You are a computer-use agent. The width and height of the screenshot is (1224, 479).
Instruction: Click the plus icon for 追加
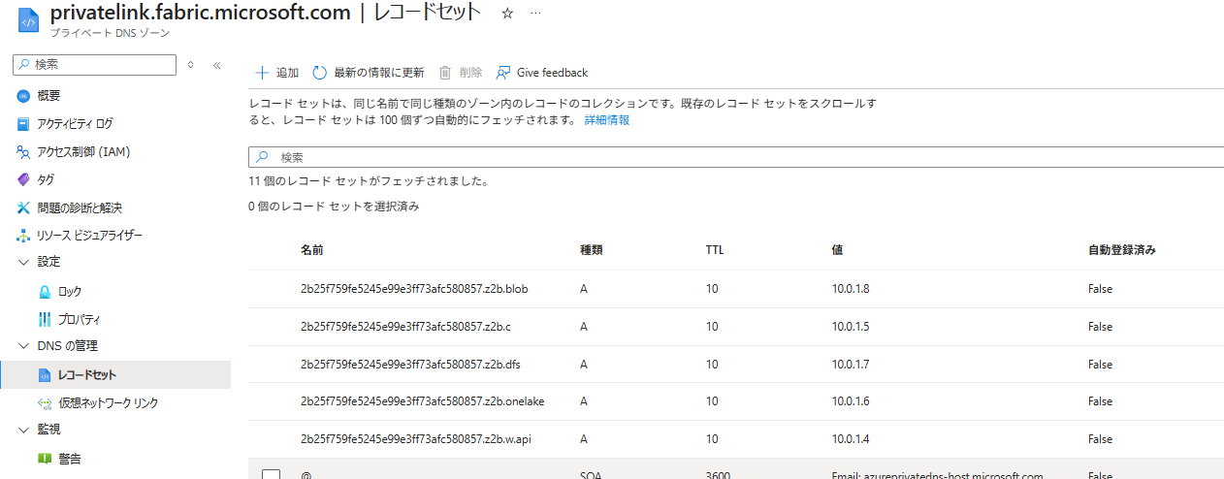pos(262,73)
